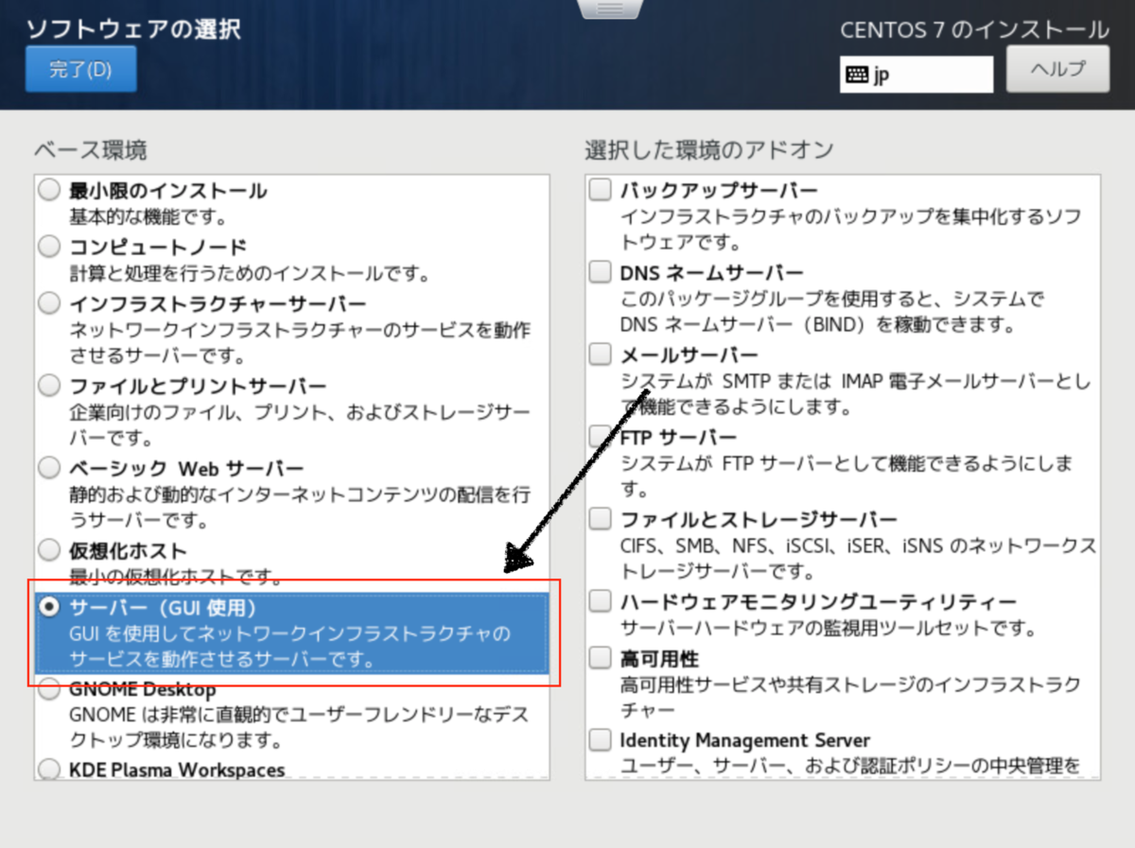The width and height of the screenshot is (1135, 848).
Task: Click the 完了(D) done button
Action: [x=81, y=69]
